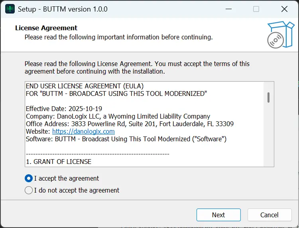Click the license text scrollbar thumb
299x228 pixels.
(269, 97)
